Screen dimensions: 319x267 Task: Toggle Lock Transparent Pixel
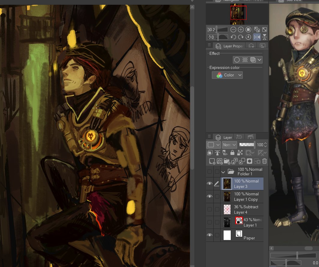pos(240,153)
